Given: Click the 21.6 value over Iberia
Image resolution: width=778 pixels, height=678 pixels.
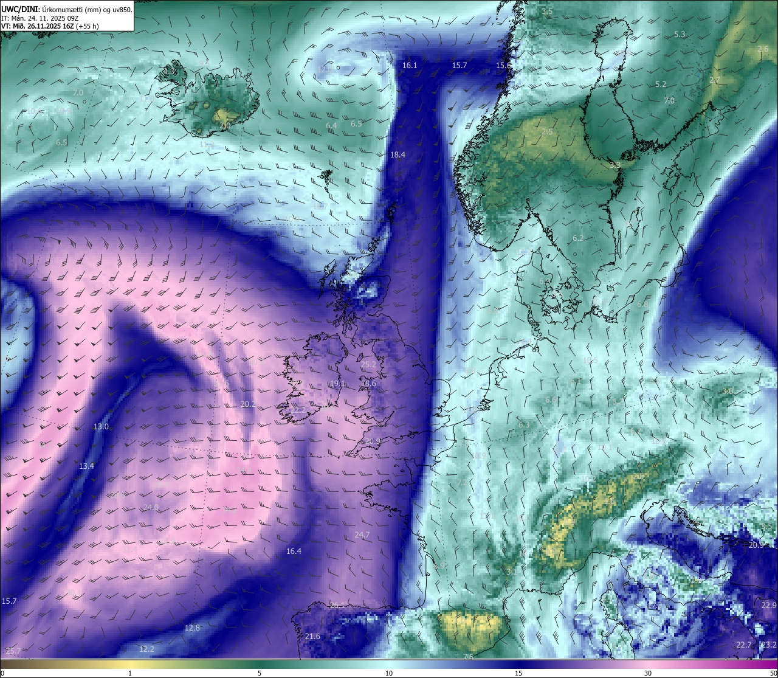Looking at the screenshot, I should (312, 636).
